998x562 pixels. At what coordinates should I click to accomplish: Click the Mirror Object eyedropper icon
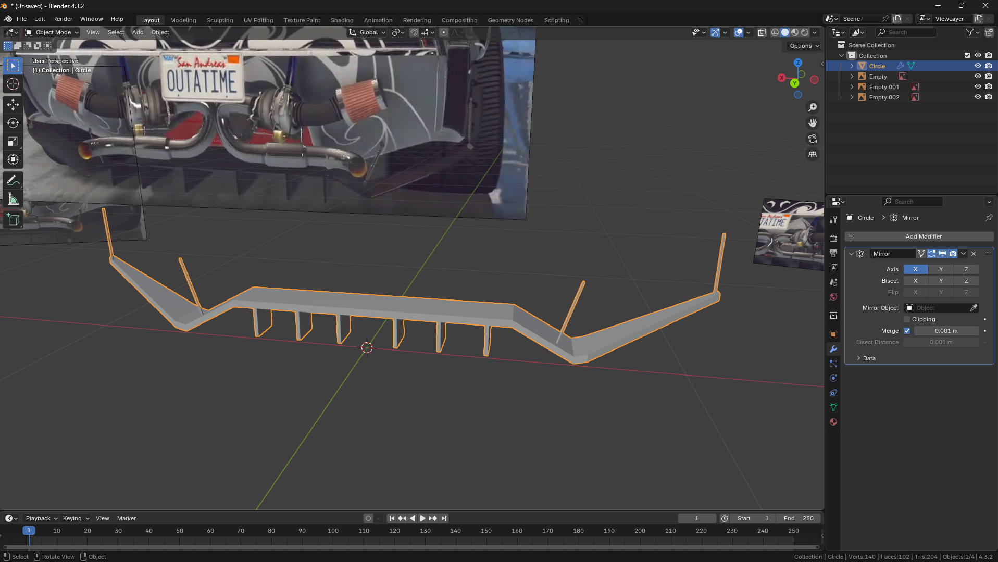coord(973,308)
